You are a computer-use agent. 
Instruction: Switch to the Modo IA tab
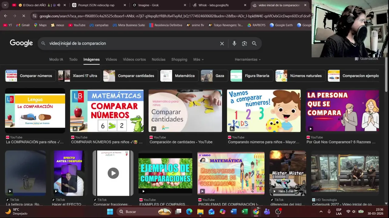56,60
